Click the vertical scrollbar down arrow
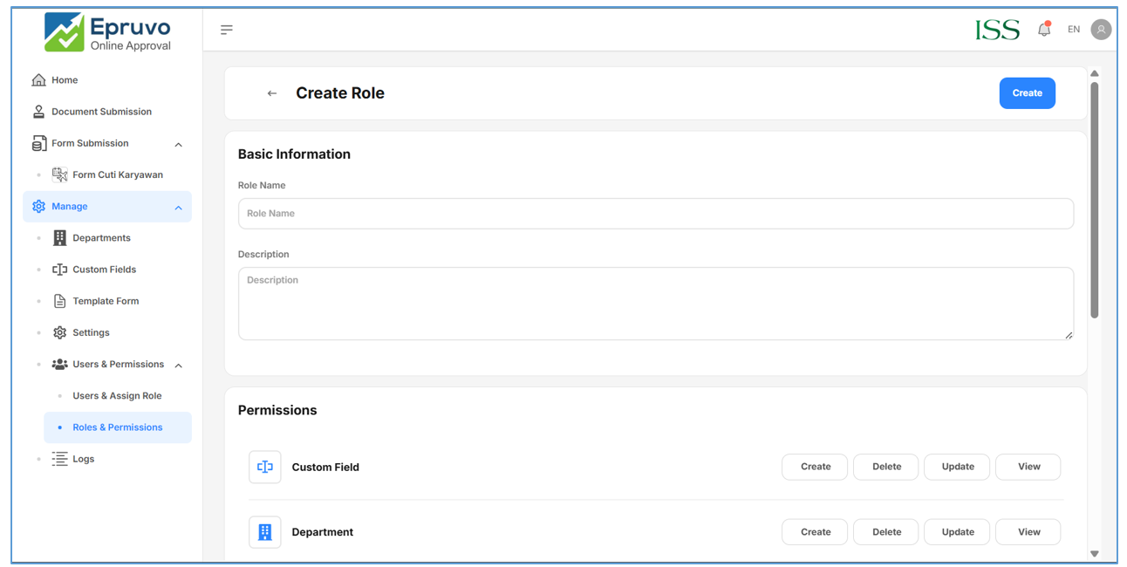Viewport: 1127px width, 567px height. click(1094, 554)
